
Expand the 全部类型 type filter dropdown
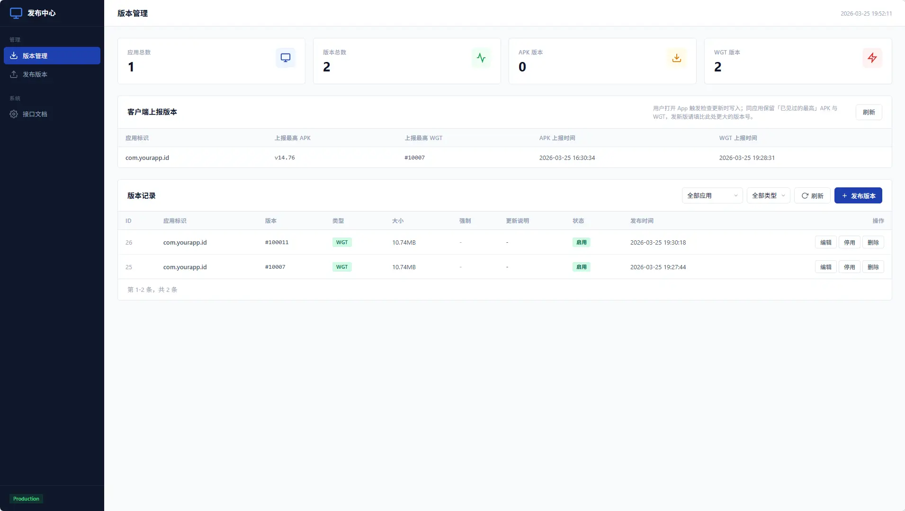click(768, 195)
